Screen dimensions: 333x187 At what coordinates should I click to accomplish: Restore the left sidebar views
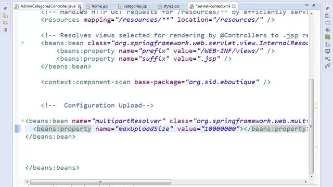(5, 8)
